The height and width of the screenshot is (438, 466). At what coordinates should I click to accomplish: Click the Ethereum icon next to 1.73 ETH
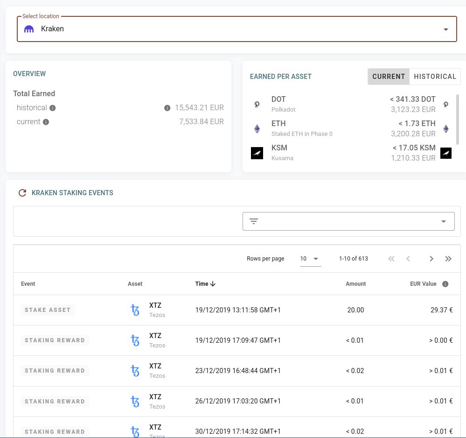click(446, 128)
